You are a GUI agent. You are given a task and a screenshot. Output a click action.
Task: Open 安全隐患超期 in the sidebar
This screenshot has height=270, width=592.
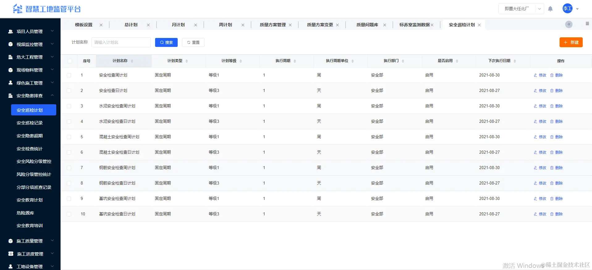pyautogui.click(x=30, y=136)
